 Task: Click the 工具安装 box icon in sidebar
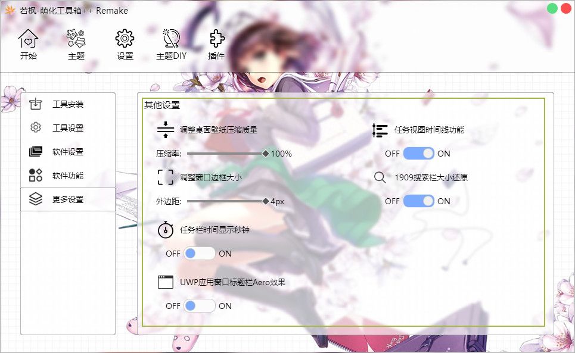coord(36,104)
